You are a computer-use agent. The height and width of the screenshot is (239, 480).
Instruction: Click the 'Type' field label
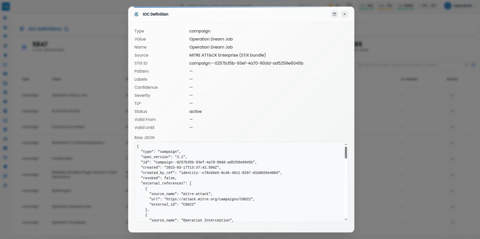tap(139, 31)
